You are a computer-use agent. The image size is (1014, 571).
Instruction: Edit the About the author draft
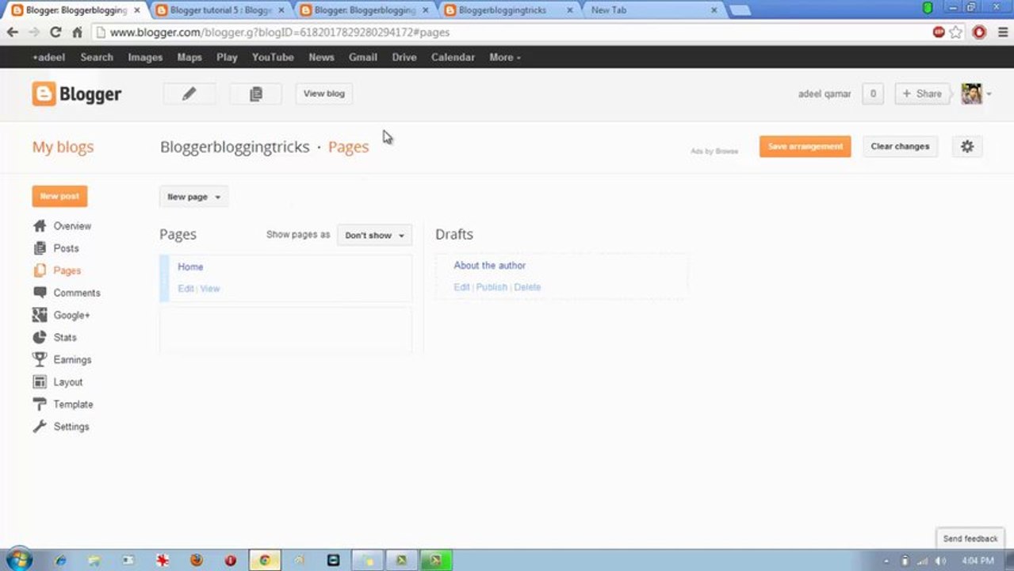coord(461,287)
